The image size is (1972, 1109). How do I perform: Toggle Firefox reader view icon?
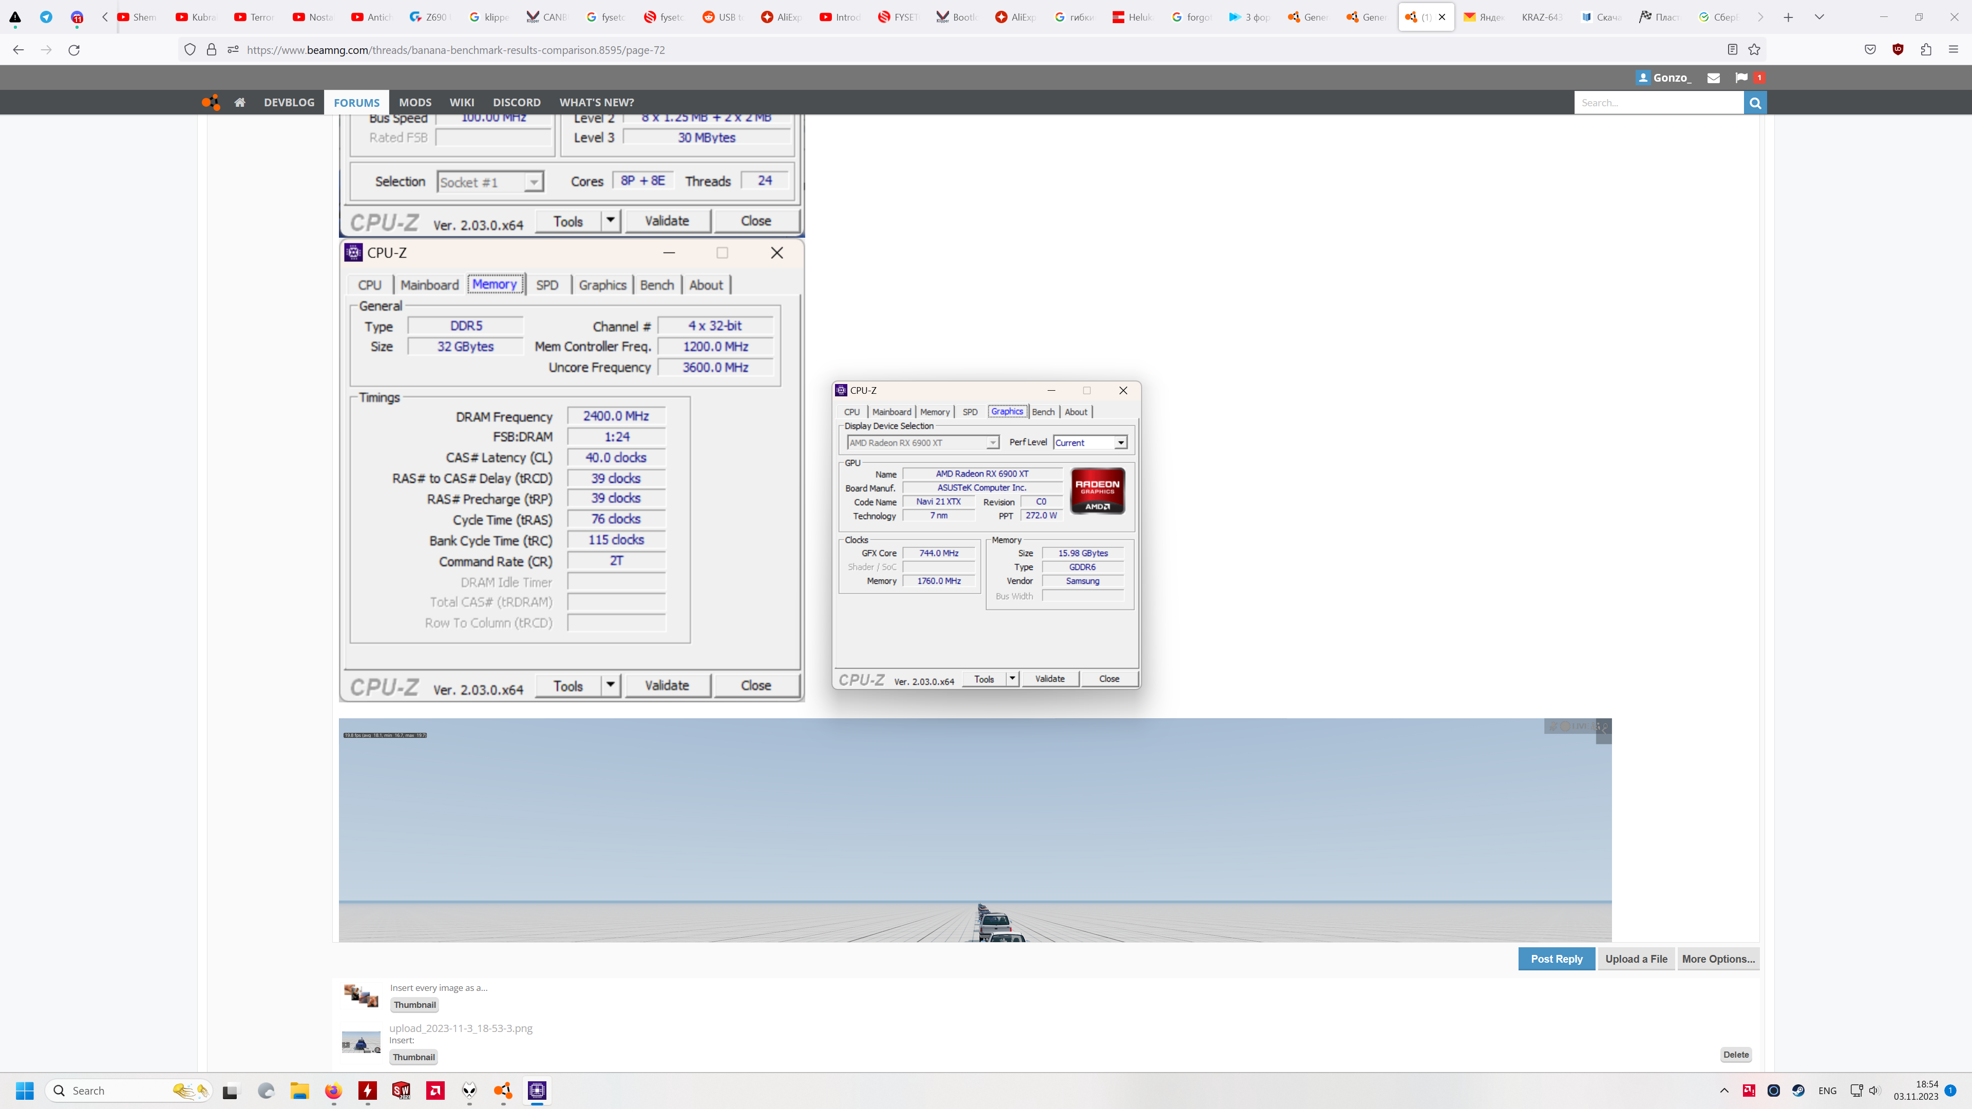pyautogui.click(x=1732, y=50)
